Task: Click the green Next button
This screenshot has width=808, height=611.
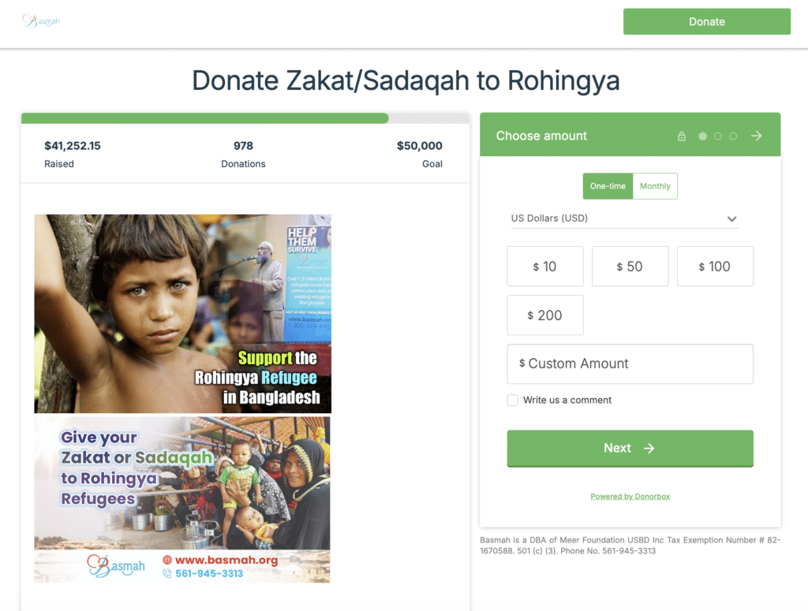Action: coord(630,449)
